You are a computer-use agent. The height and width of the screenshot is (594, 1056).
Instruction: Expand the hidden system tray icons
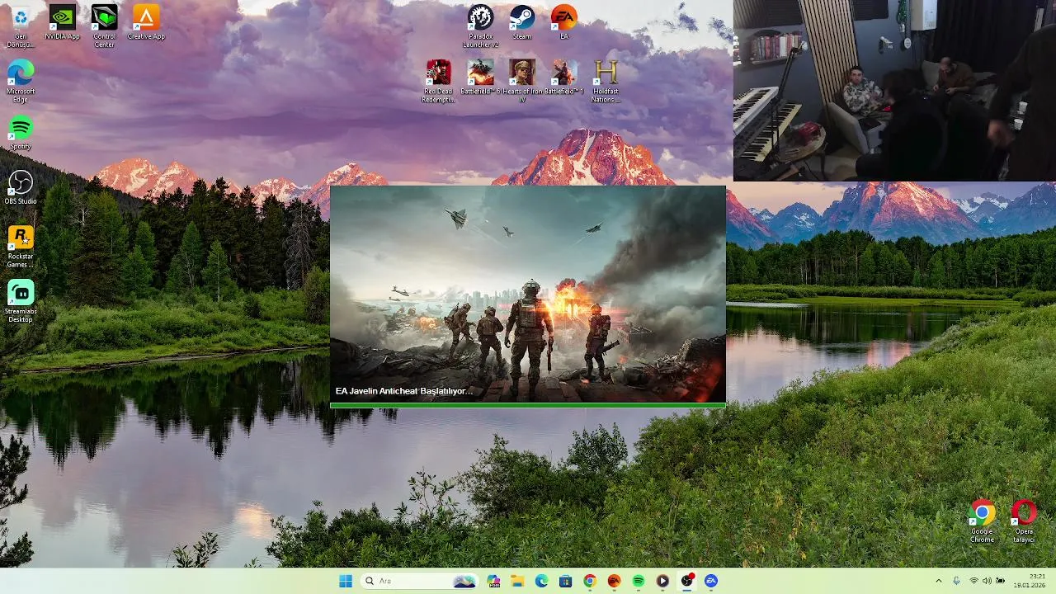point(938,581)
